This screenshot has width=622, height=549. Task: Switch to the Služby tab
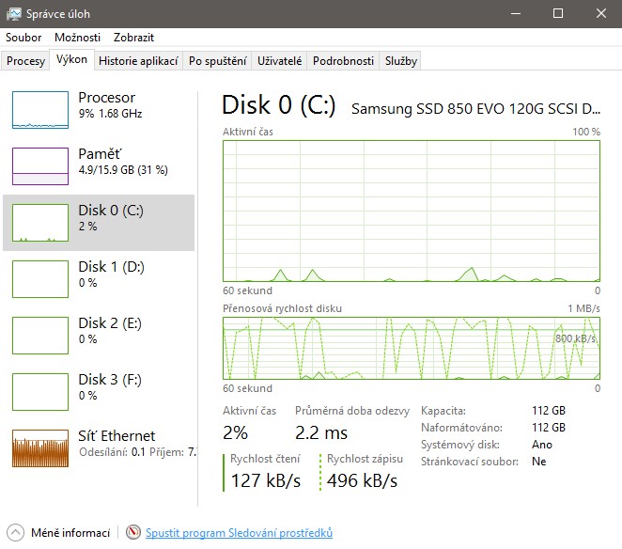click(x=400, y=61)
